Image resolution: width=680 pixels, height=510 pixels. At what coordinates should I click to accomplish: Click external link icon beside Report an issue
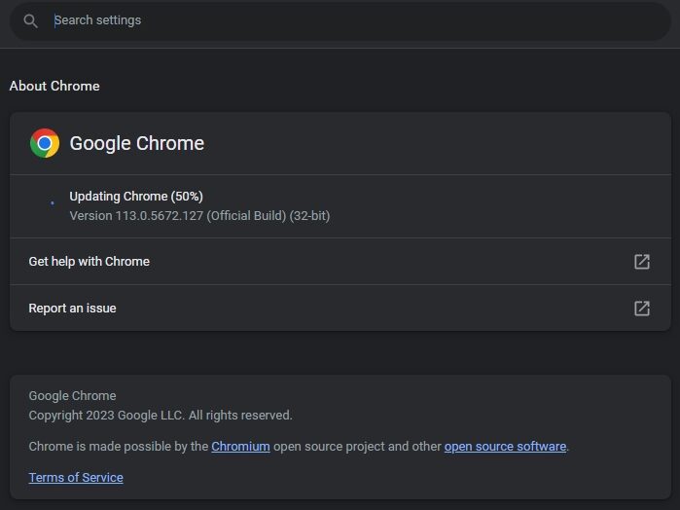[641, 309]
